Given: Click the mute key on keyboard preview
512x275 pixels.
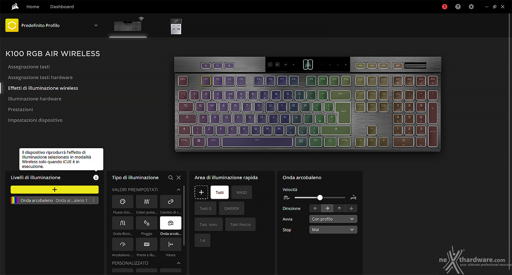Looking at the screenshot, I should [398, 65].
